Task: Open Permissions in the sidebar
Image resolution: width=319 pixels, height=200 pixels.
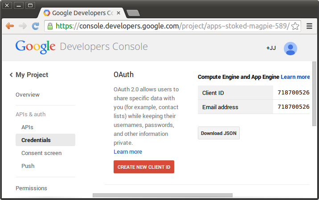Action: coord(31,188)
